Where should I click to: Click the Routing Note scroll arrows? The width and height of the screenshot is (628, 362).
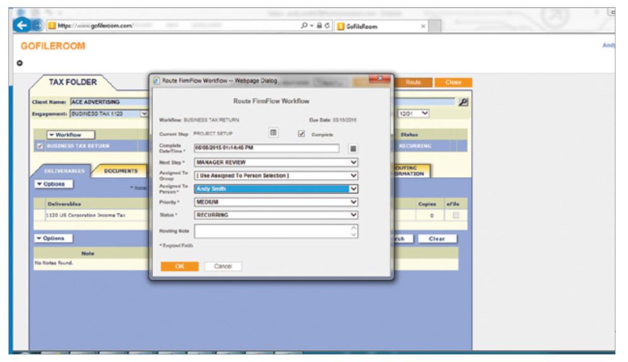tap(353, 231)
